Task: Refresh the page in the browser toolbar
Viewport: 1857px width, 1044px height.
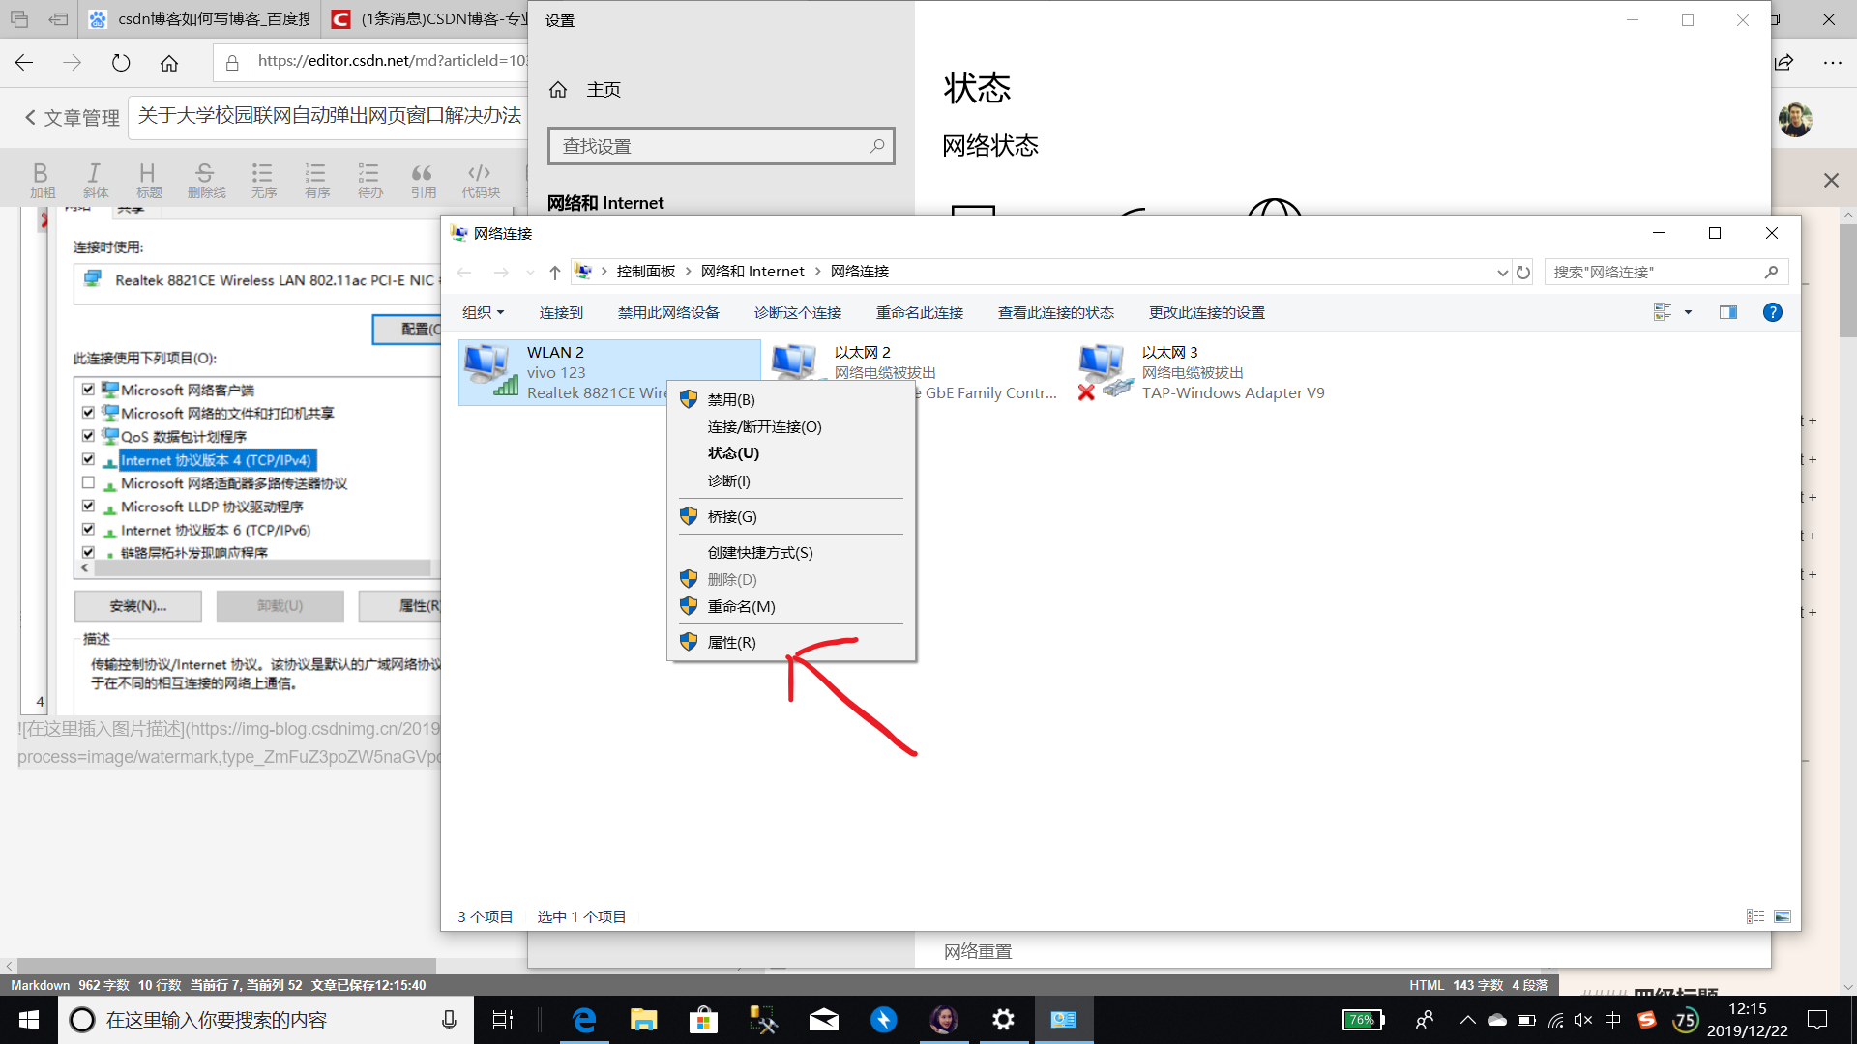Action: click(x=120, y=61)
